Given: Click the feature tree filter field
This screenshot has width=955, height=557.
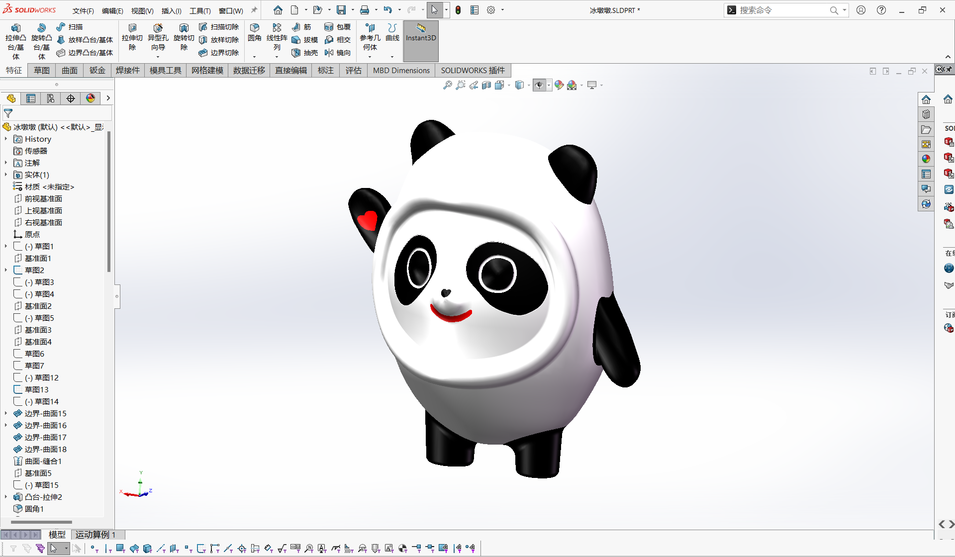Looking at the screenshot, I should tap(57, 113).
